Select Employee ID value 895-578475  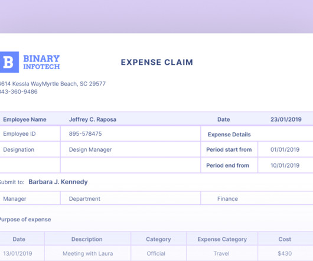pos(85,133)
